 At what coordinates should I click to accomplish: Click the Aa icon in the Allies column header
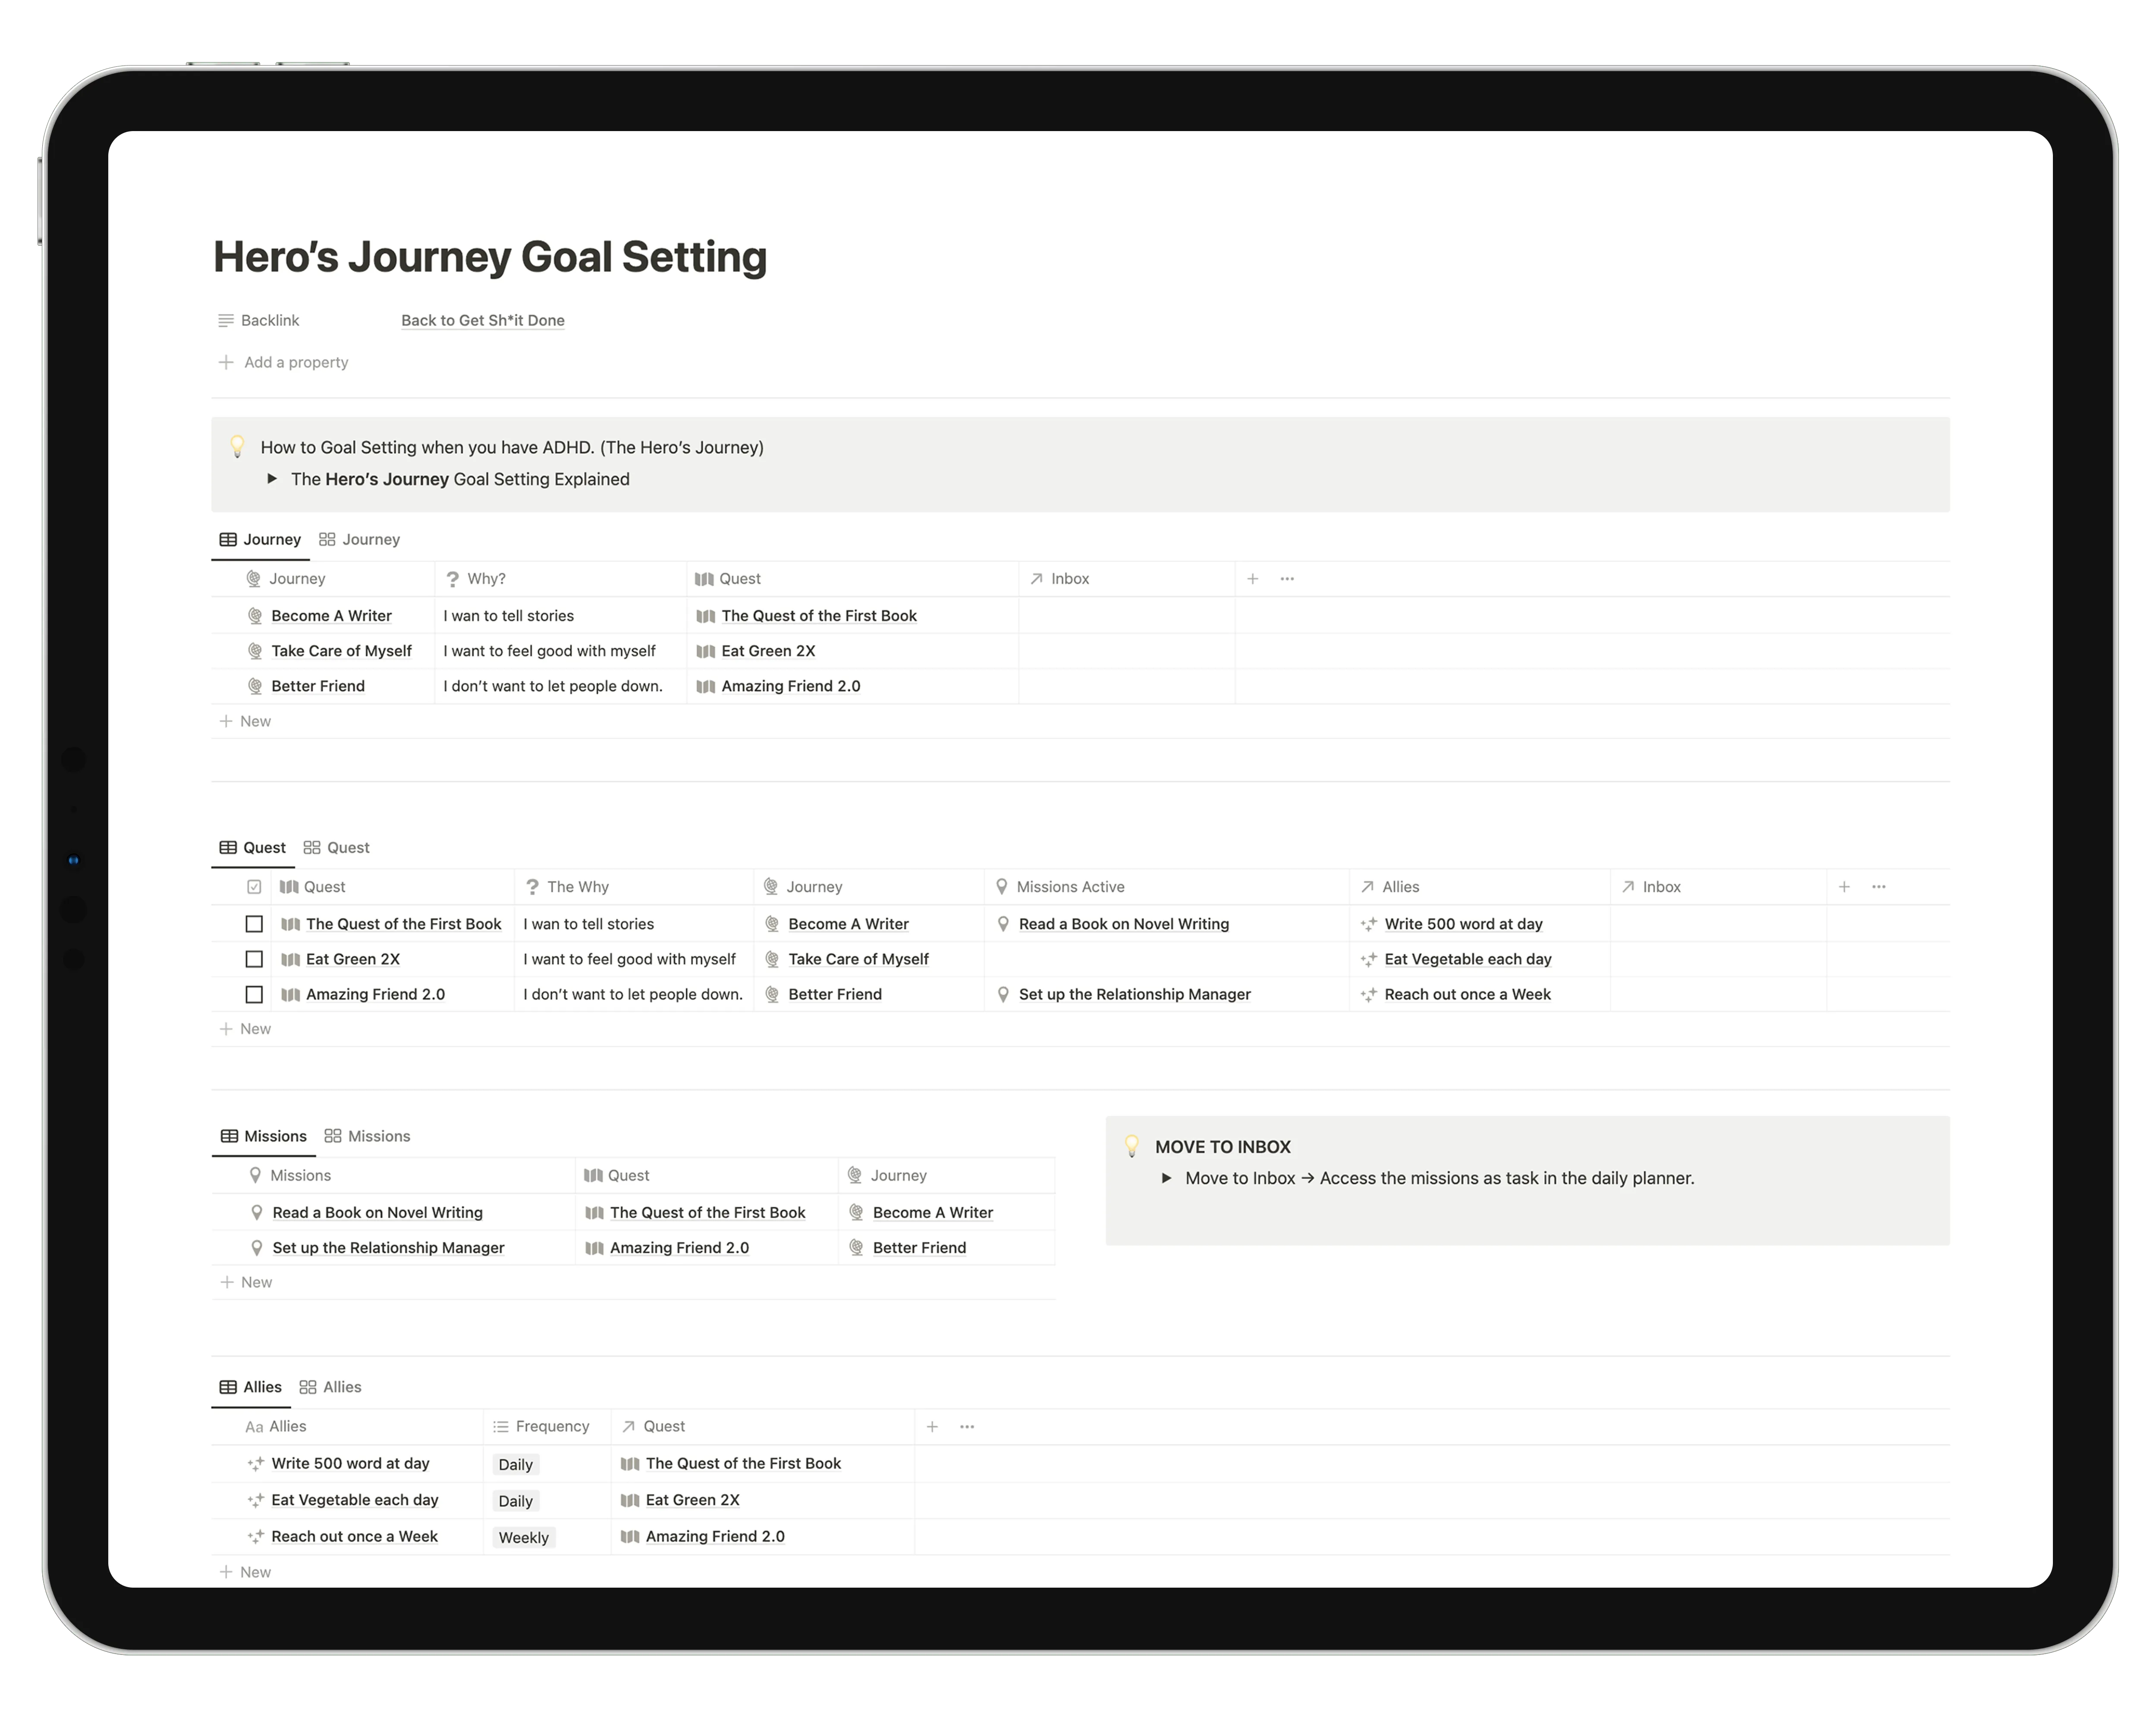click(x=256, y=1426)
